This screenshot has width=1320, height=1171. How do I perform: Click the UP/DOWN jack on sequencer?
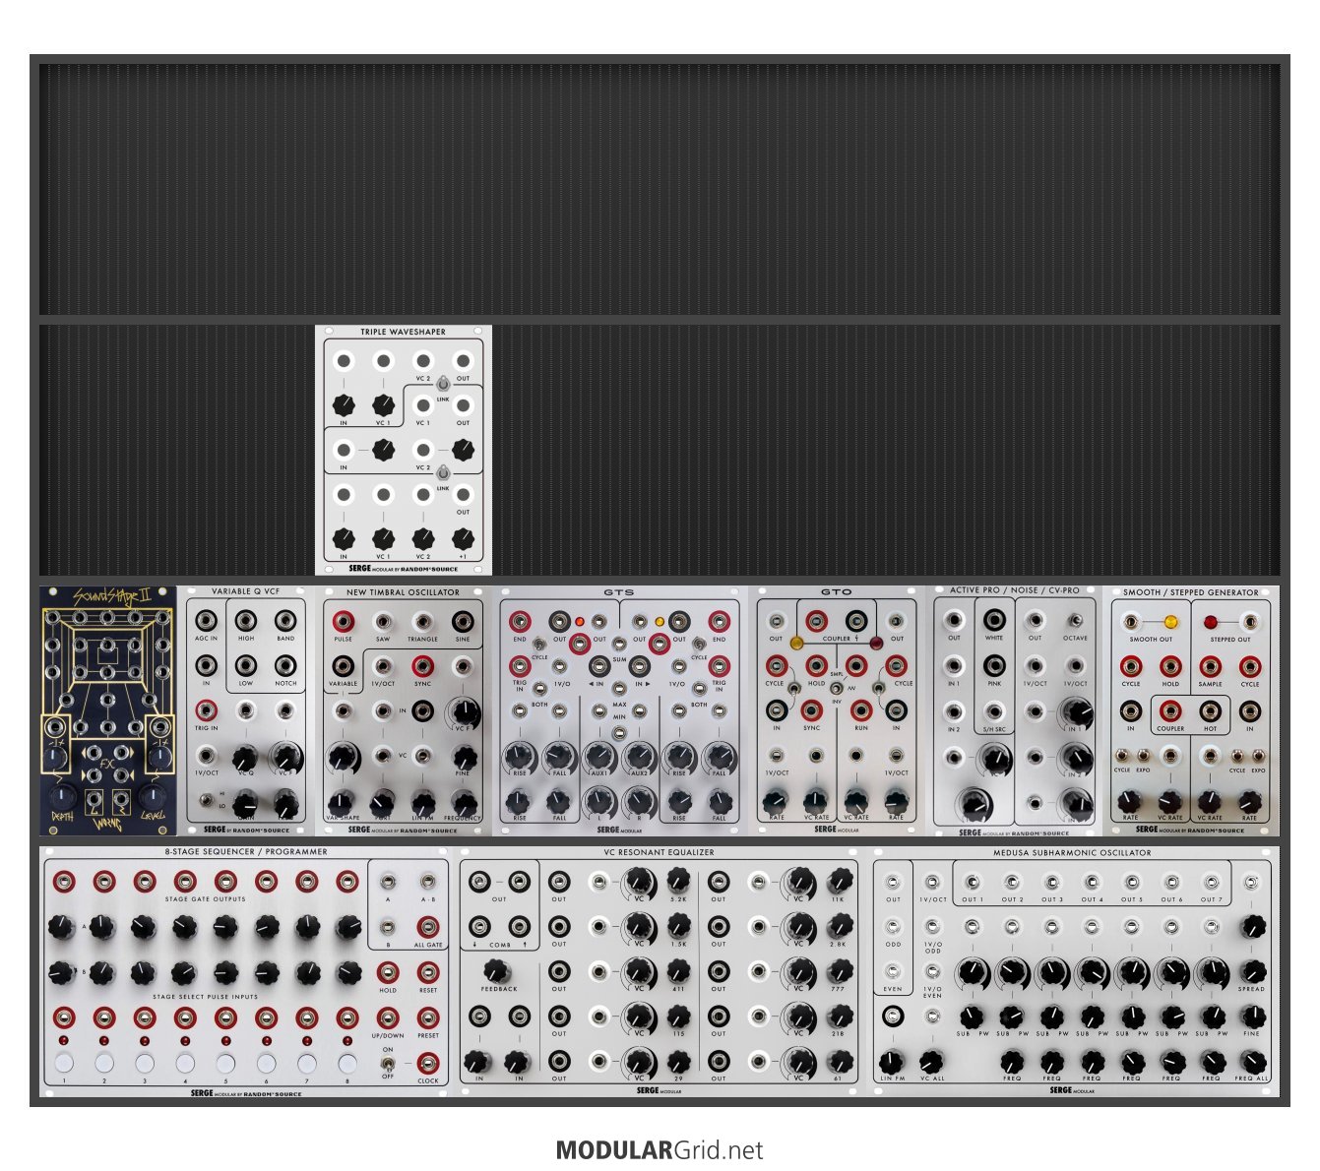(x=388, y=1017)
